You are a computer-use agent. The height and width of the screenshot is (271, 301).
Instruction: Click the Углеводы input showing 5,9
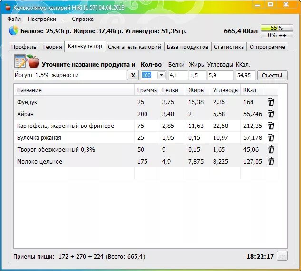[x=221, y=75]
